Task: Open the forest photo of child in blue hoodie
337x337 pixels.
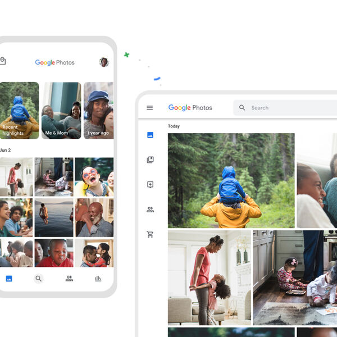Action: tap(231, 180)
